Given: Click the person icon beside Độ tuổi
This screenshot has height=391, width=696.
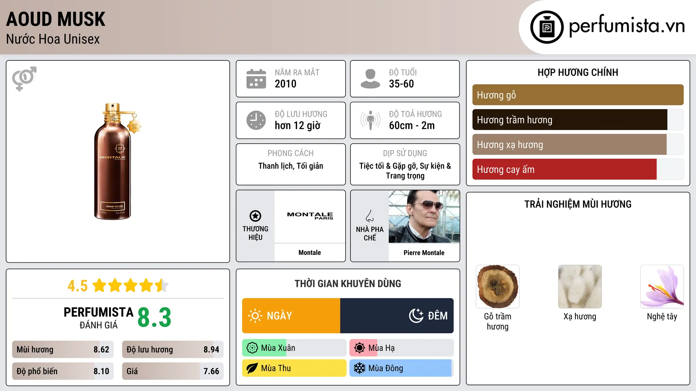Looking at the screenshot, I should (370, 79).
